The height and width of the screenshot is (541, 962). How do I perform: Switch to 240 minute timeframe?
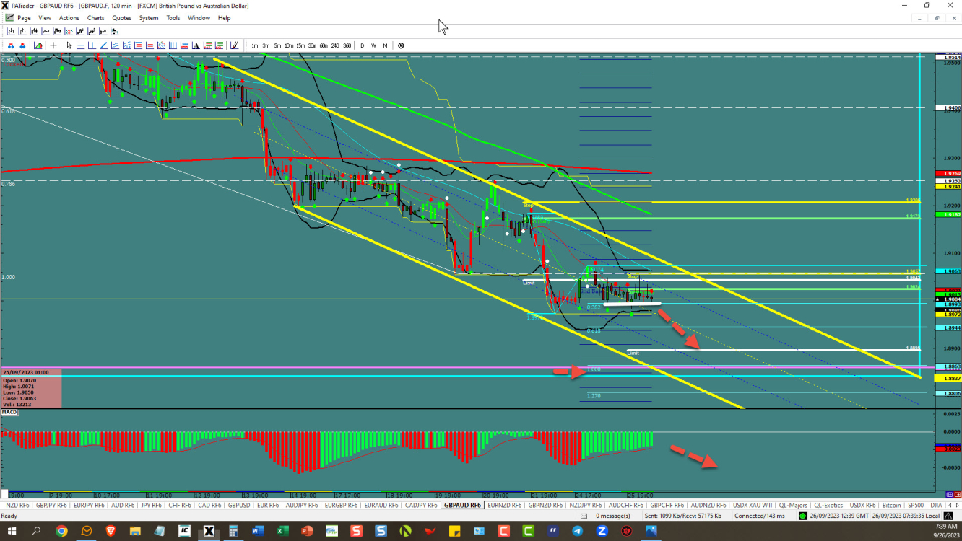point(335,45)
